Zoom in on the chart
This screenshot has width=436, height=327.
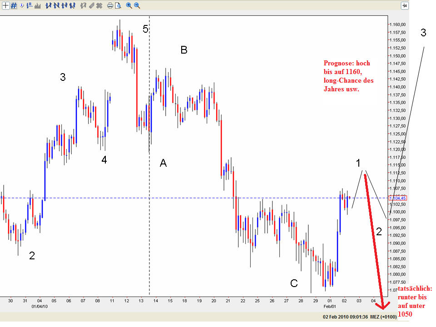129,5
